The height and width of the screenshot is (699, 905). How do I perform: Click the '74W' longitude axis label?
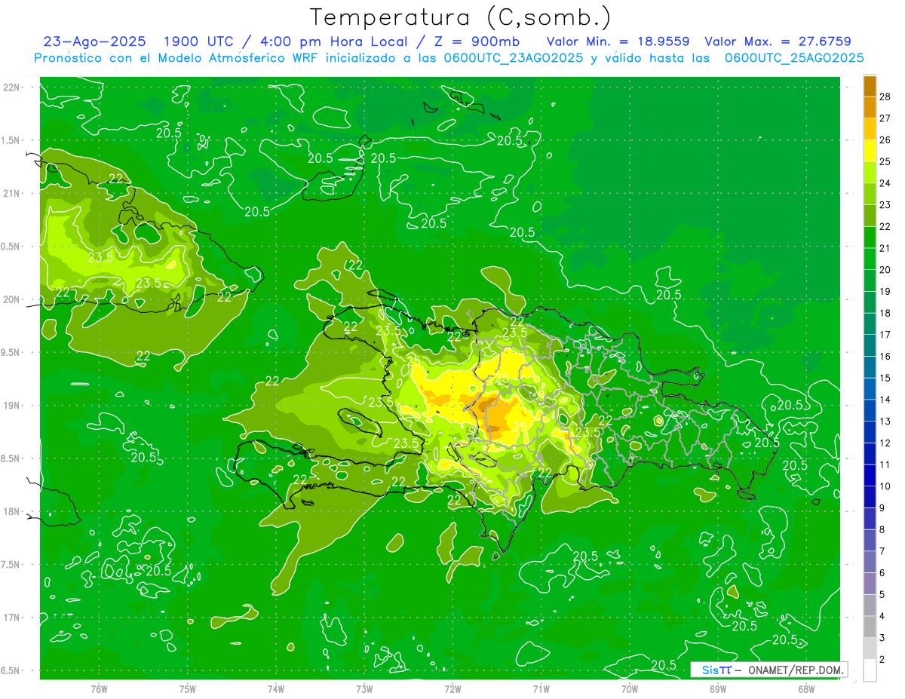276,689
